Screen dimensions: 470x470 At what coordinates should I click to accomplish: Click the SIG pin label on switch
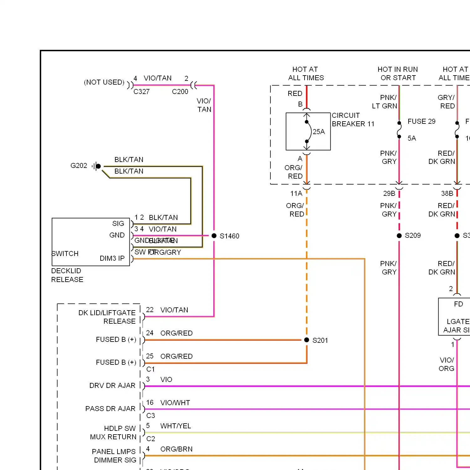[118, 223]
